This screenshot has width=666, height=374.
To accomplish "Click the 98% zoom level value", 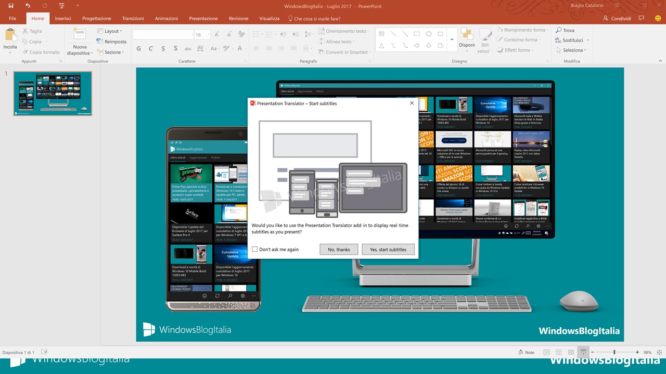I will point(647,352).
